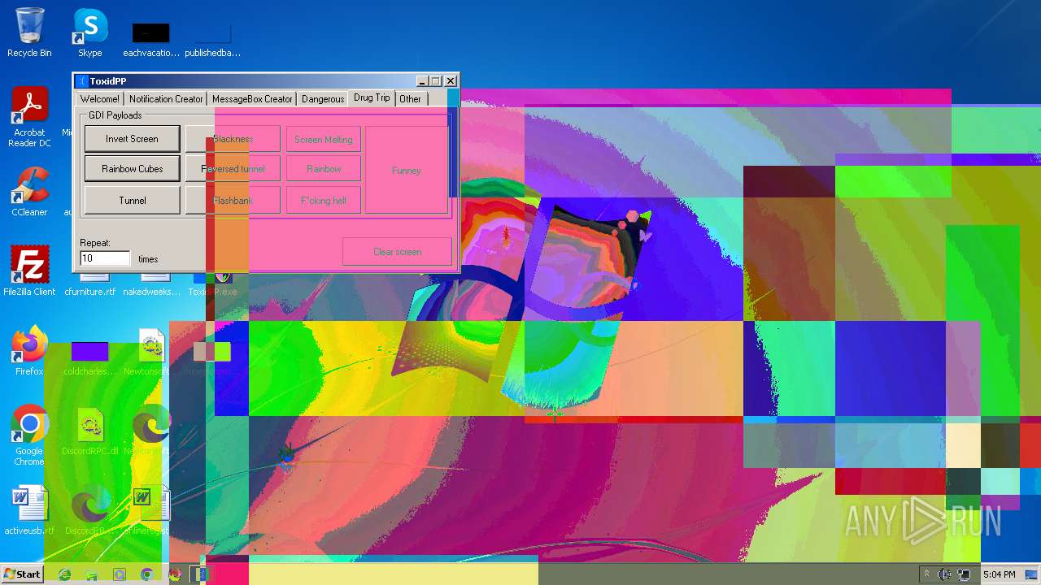Switch to the Notification Creator tab

tap(166, 99)
